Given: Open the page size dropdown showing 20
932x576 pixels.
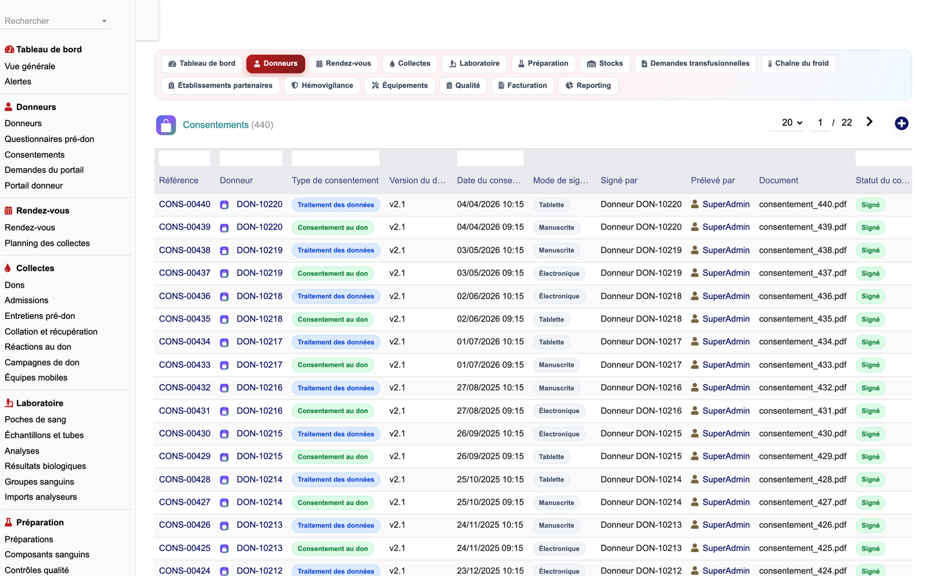Looking at the screenshot, I should click(786, 122).
